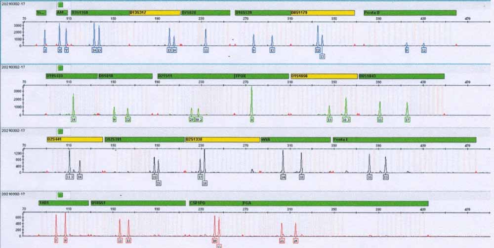The height and width of the screenshot is (248, 494).
Task: Click the green quality icon above the D2S441 panel
Action: [x=61, y=131]
